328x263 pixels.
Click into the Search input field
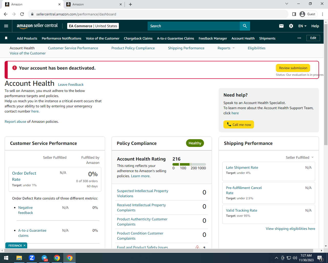(194, 26)
